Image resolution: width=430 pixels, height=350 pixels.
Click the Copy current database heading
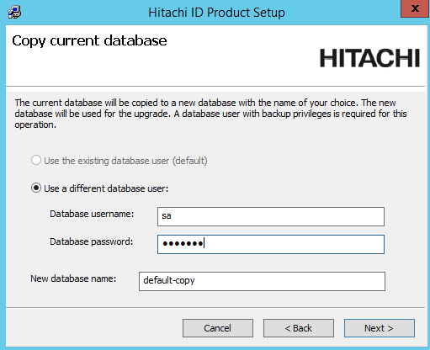click(x=89, y=41)
